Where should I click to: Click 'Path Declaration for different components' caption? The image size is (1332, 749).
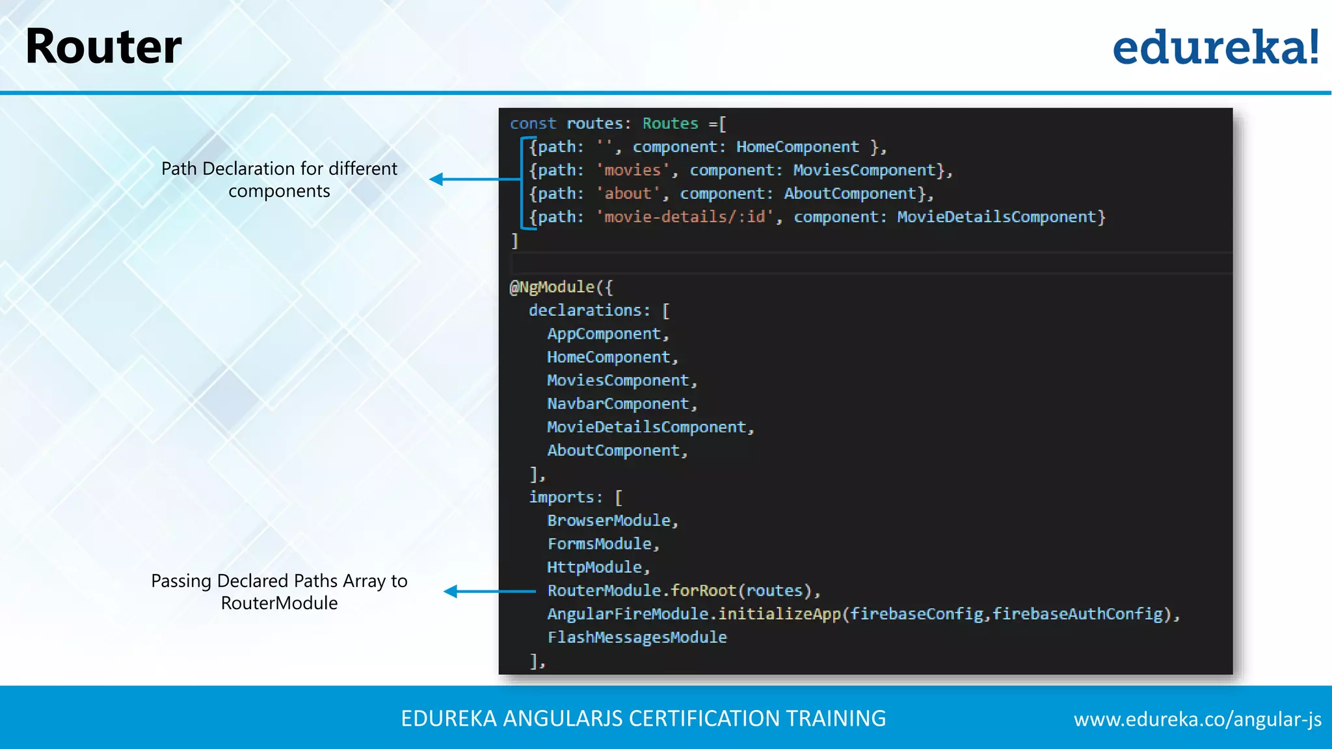tap(279, 179)
